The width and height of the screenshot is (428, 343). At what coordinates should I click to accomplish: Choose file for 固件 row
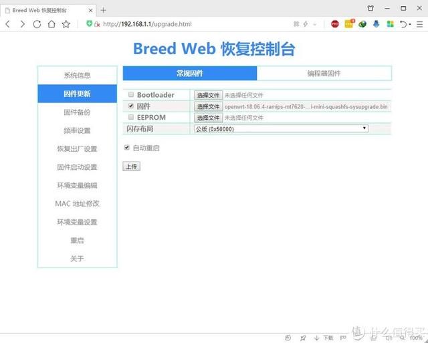(208, 106)
